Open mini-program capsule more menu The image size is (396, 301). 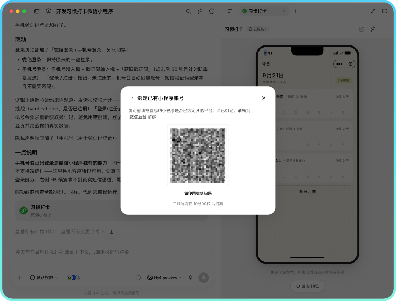339,64
